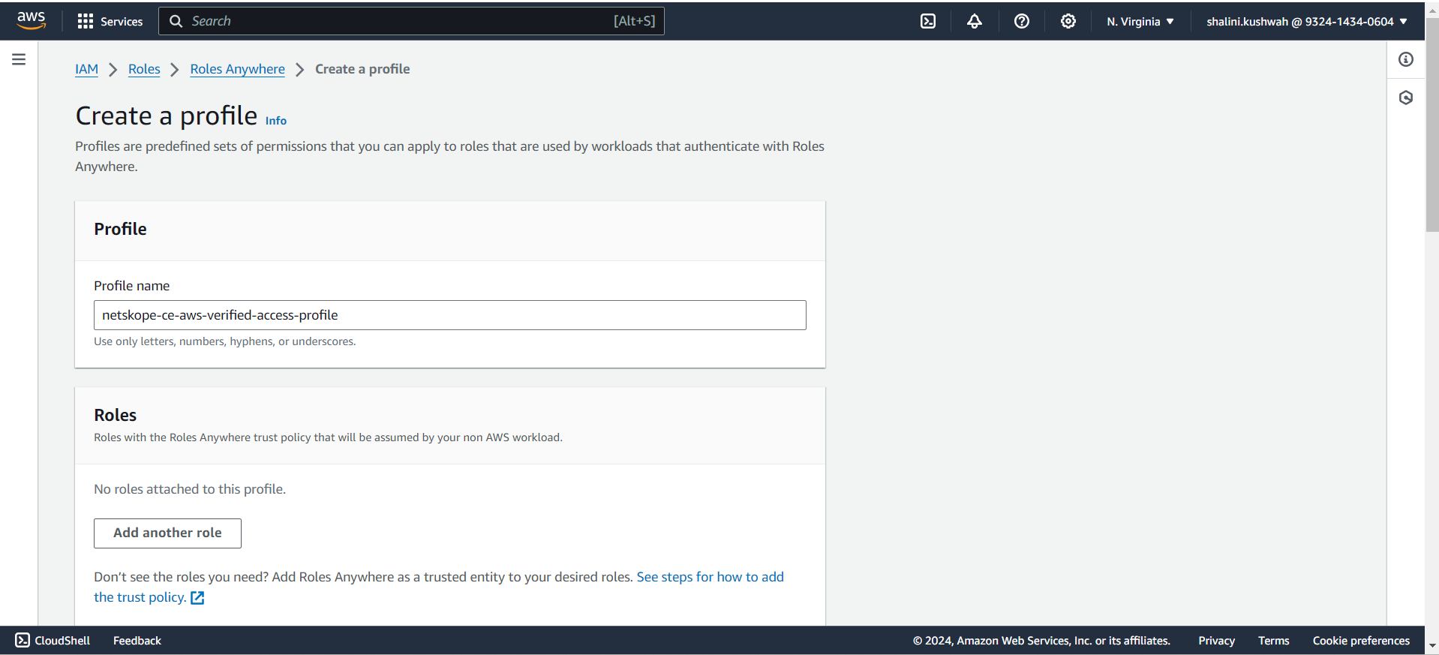Open the Info link beside Create a profile
The width and height of the screenshot is (1439, 655).
click(x=276, y=121)
